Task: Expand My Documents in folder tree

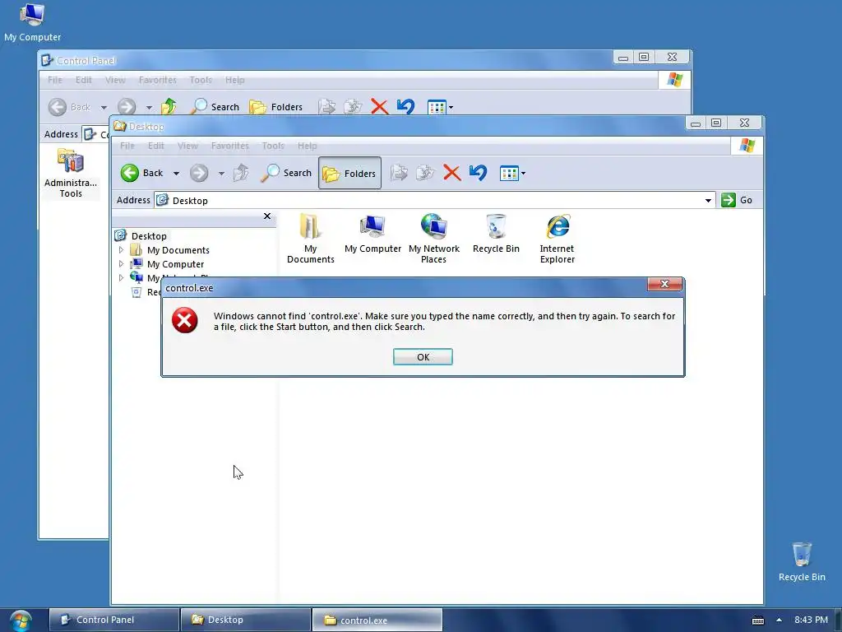Action: [122, 250]
